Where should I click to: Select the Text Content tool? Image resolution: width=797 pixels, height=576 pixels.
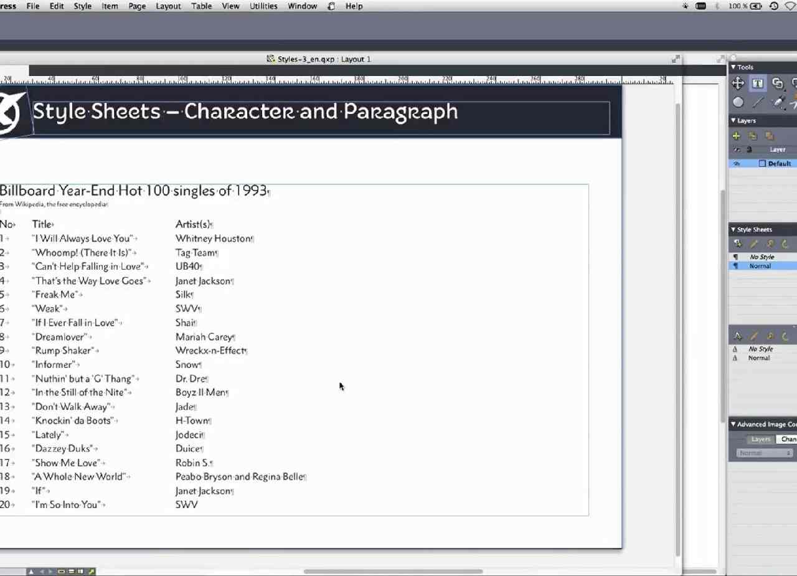click(x=757, y=83)
